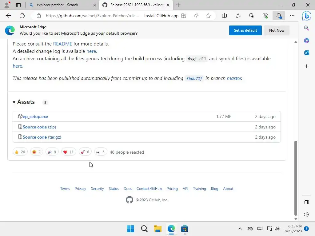Open the build archive here link
Image resolution: width=315 pixels, height=236 pixels.
pyautogui.click(x=18, y=66)
